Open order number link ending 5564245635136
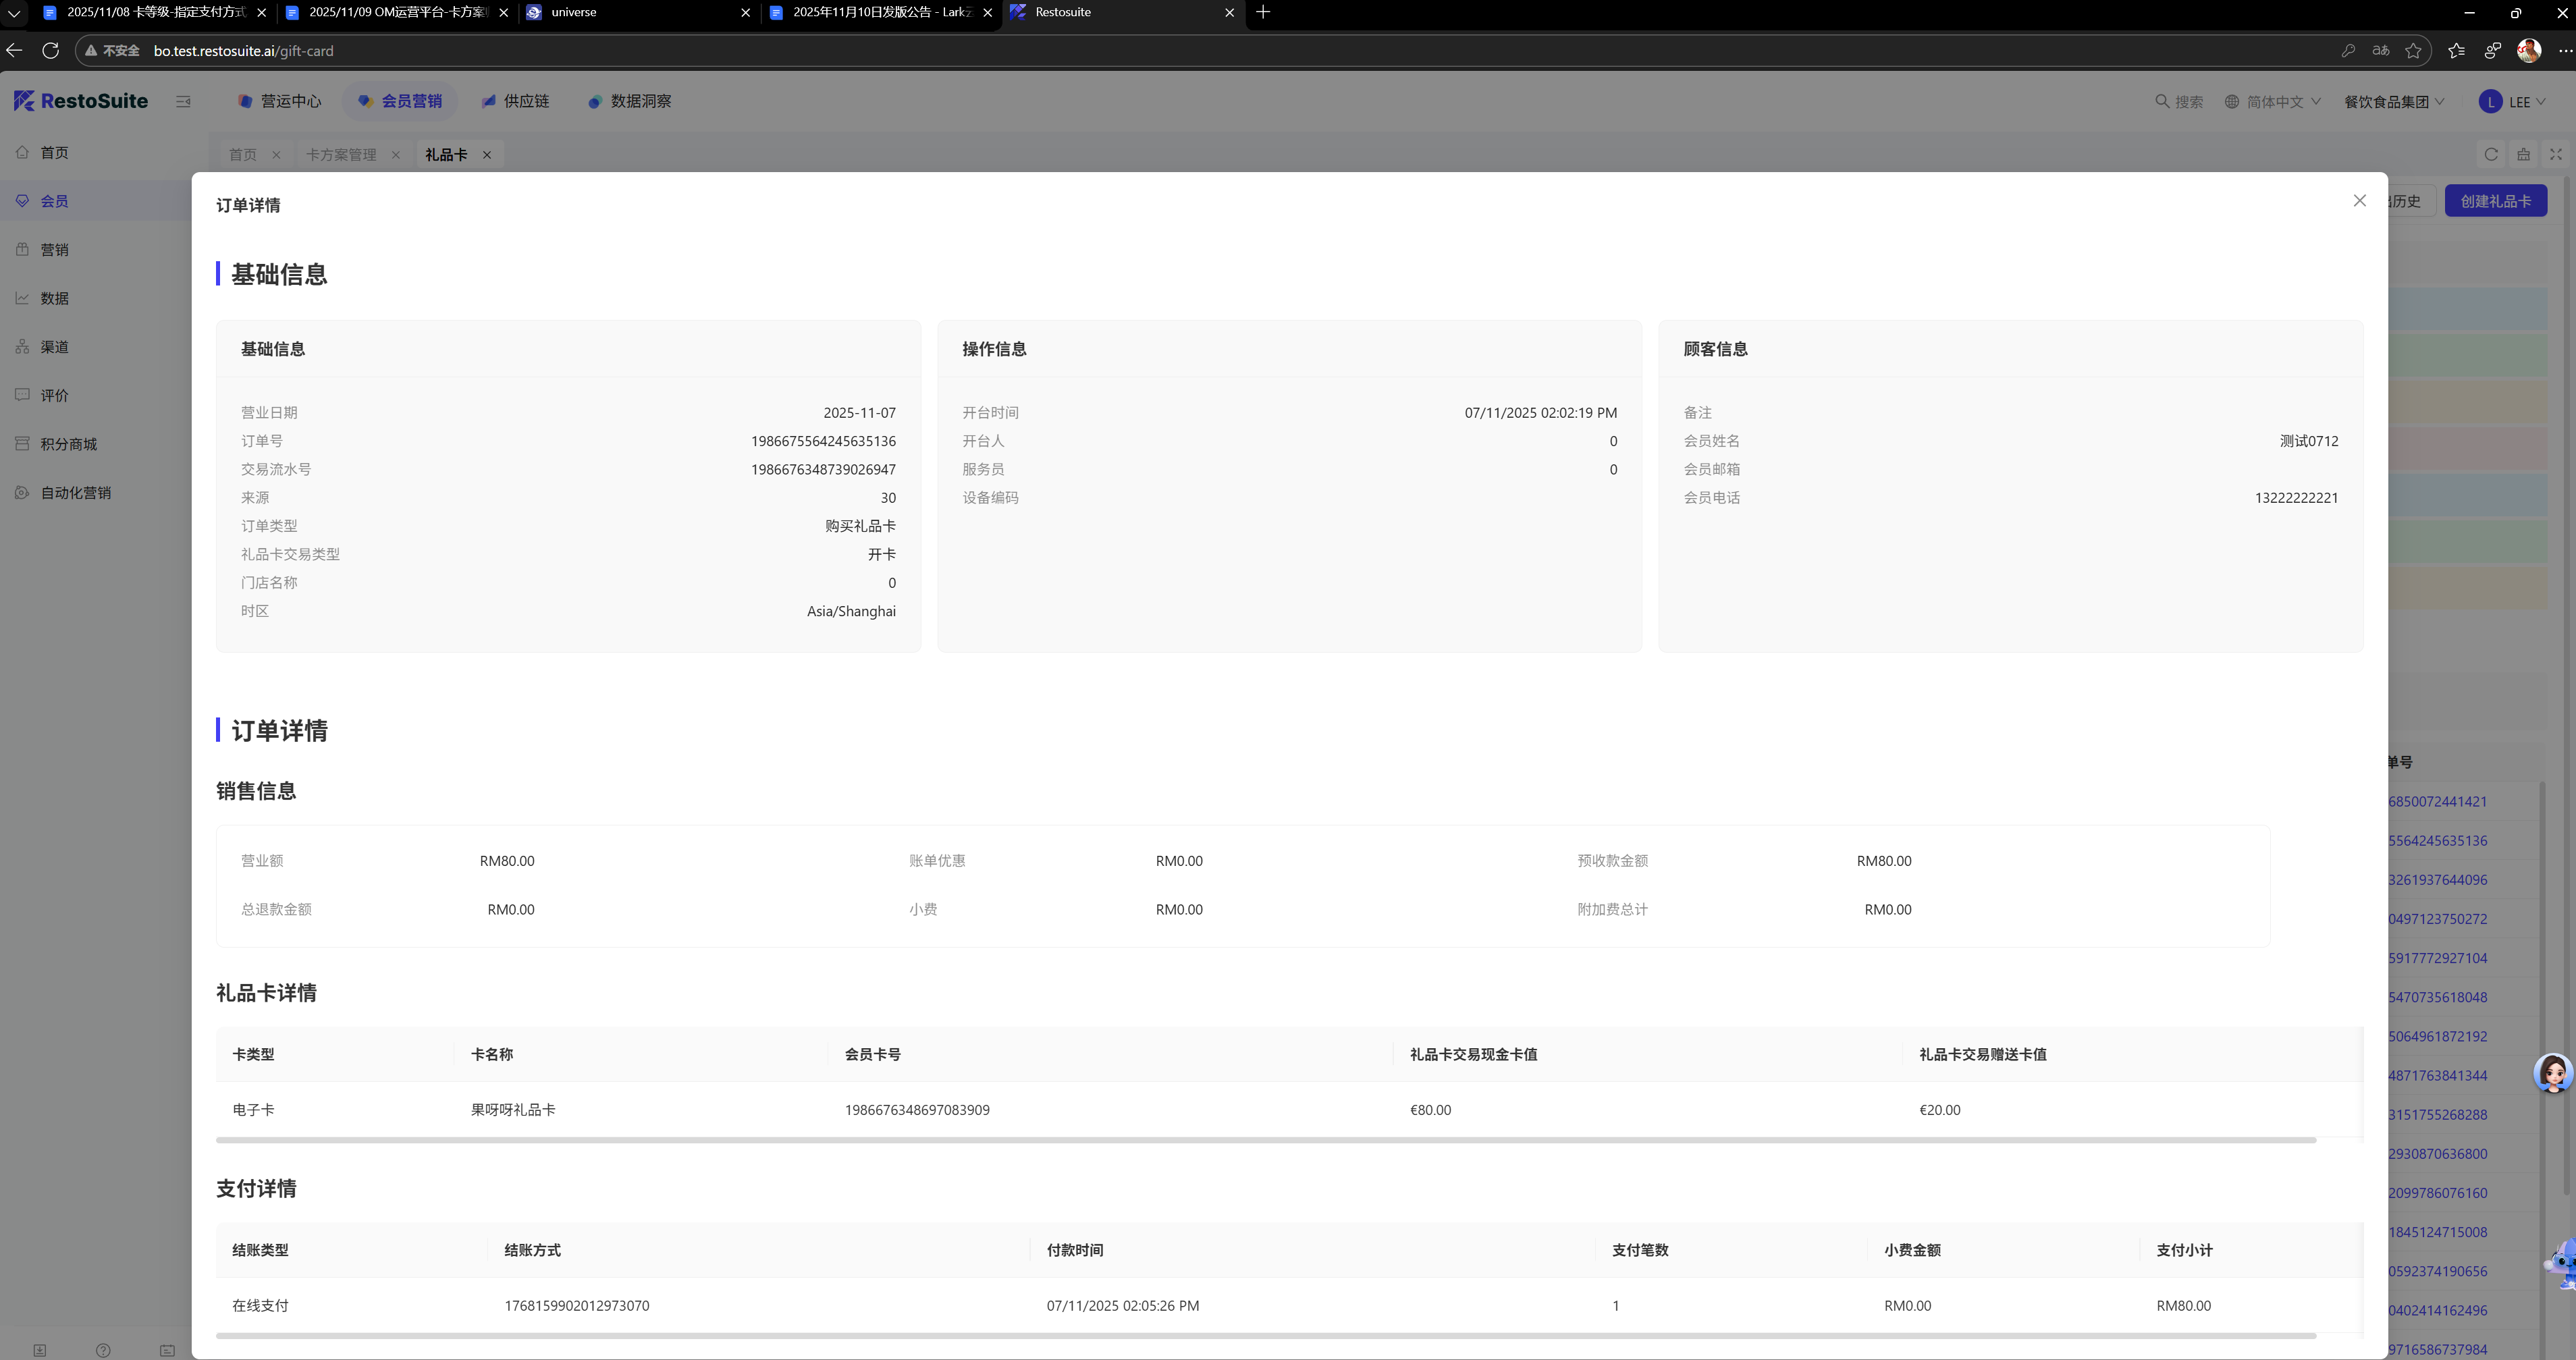This screenshot has width=2576, height=1360. click(2437, 841)
